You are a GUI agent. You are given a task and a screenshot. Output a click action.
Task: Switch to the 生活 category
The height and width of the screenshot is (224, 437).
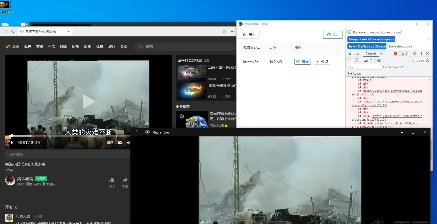[x=52, y=47]
